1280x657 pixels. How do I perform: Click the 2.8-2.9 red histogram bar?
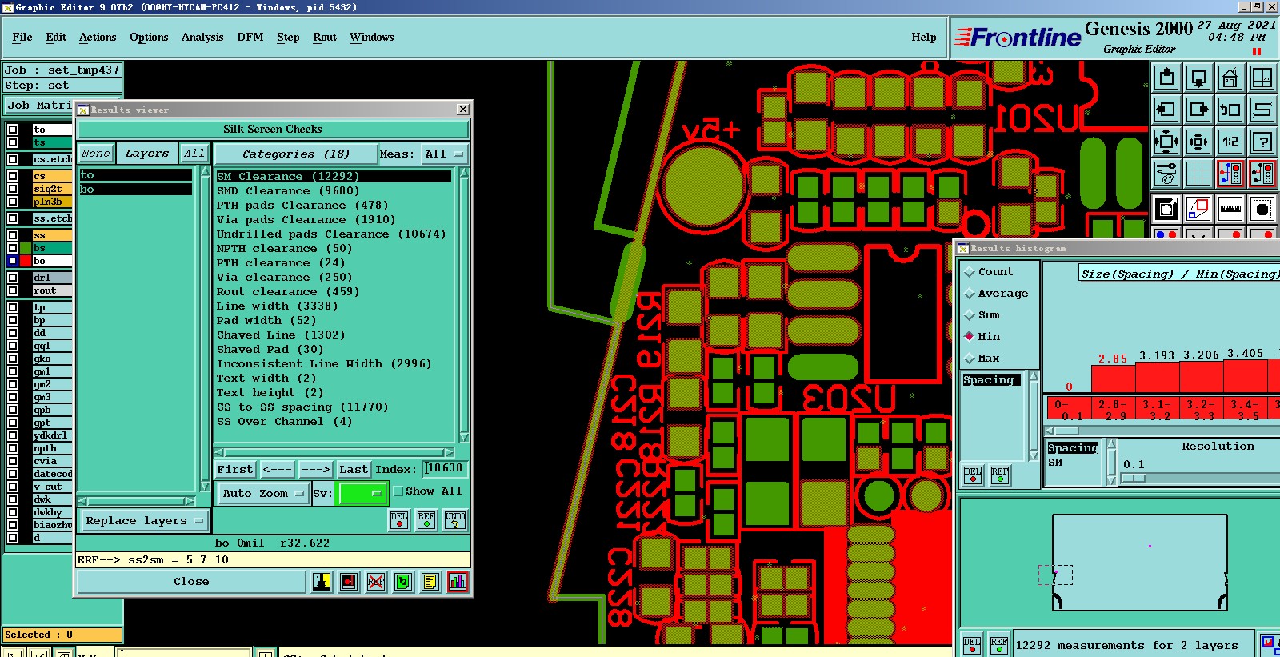click(x=1113, y=377)
